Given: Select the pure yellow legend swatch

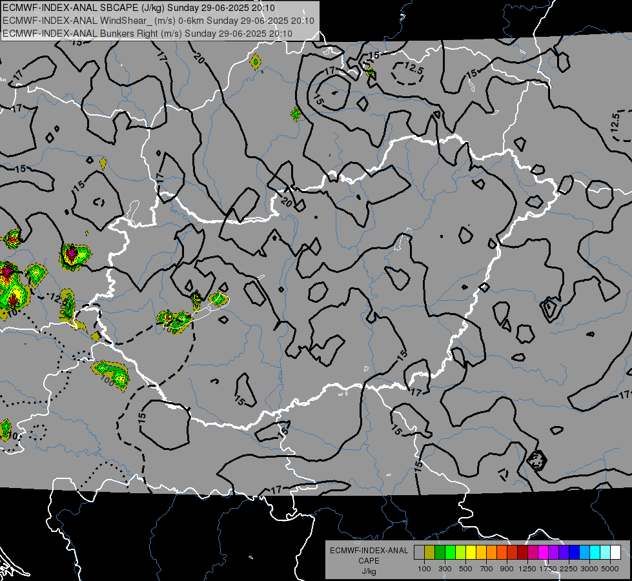Looking at the screenshot, I should pos(471,552).
